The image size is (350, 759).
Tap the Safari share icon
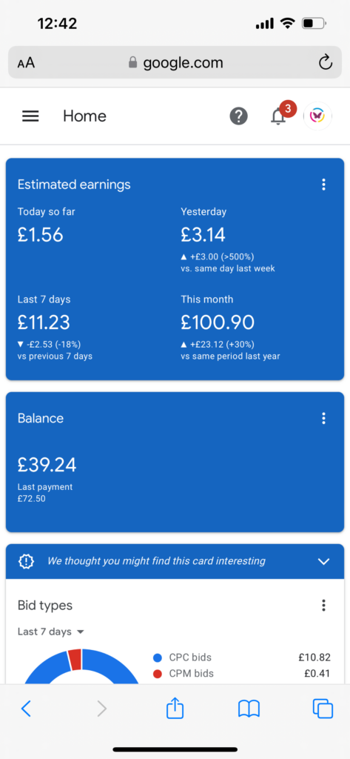click(175, 709)
